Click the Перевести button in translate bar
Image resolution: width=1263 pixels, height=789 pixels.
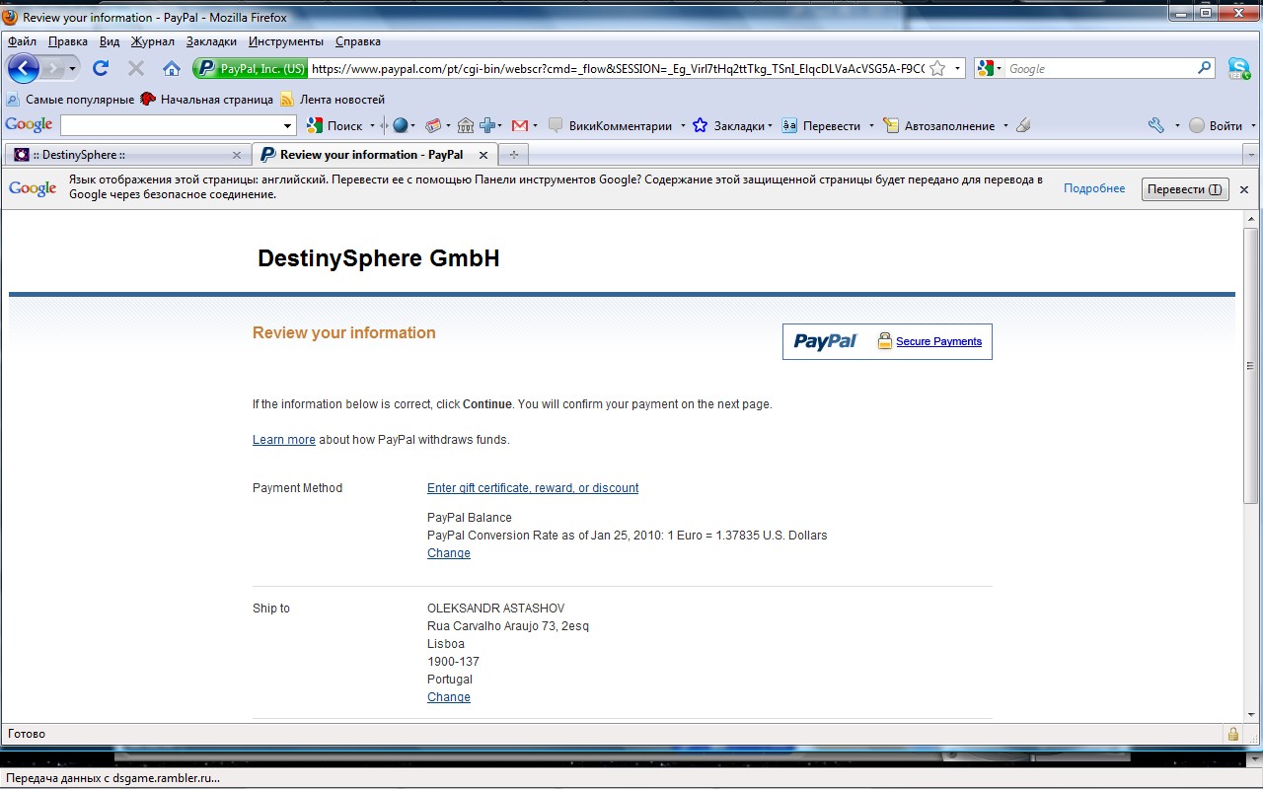point(1184,189)
